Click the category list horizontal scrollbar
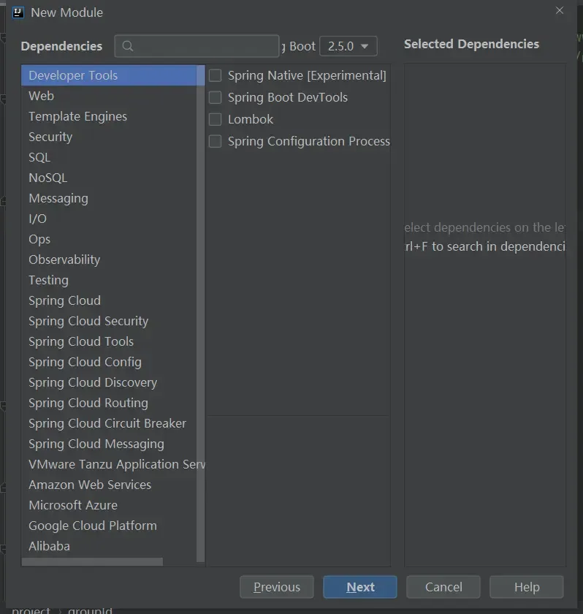The height and width of the screenshot is (614, 583). [x=92, y=562]
